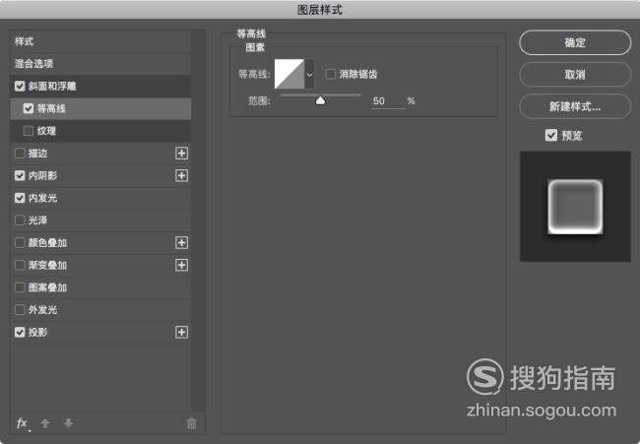Disable the 内阴影 checkbox
640x444 pixels.
pos(20,175)
